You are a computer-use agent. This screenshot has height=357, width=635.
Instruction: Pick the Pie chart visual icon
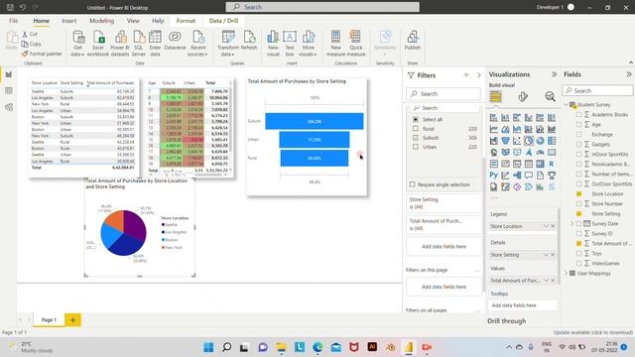[x=529, y=141]
